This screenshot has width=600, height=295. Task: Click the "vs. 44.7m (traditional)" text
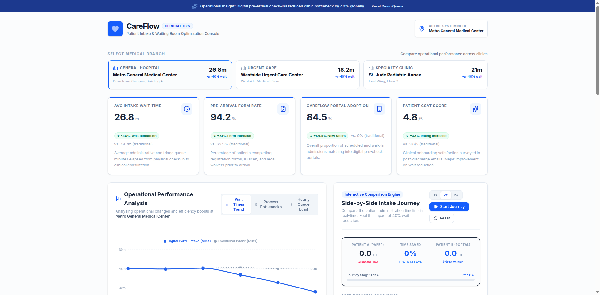coord(133,144)
